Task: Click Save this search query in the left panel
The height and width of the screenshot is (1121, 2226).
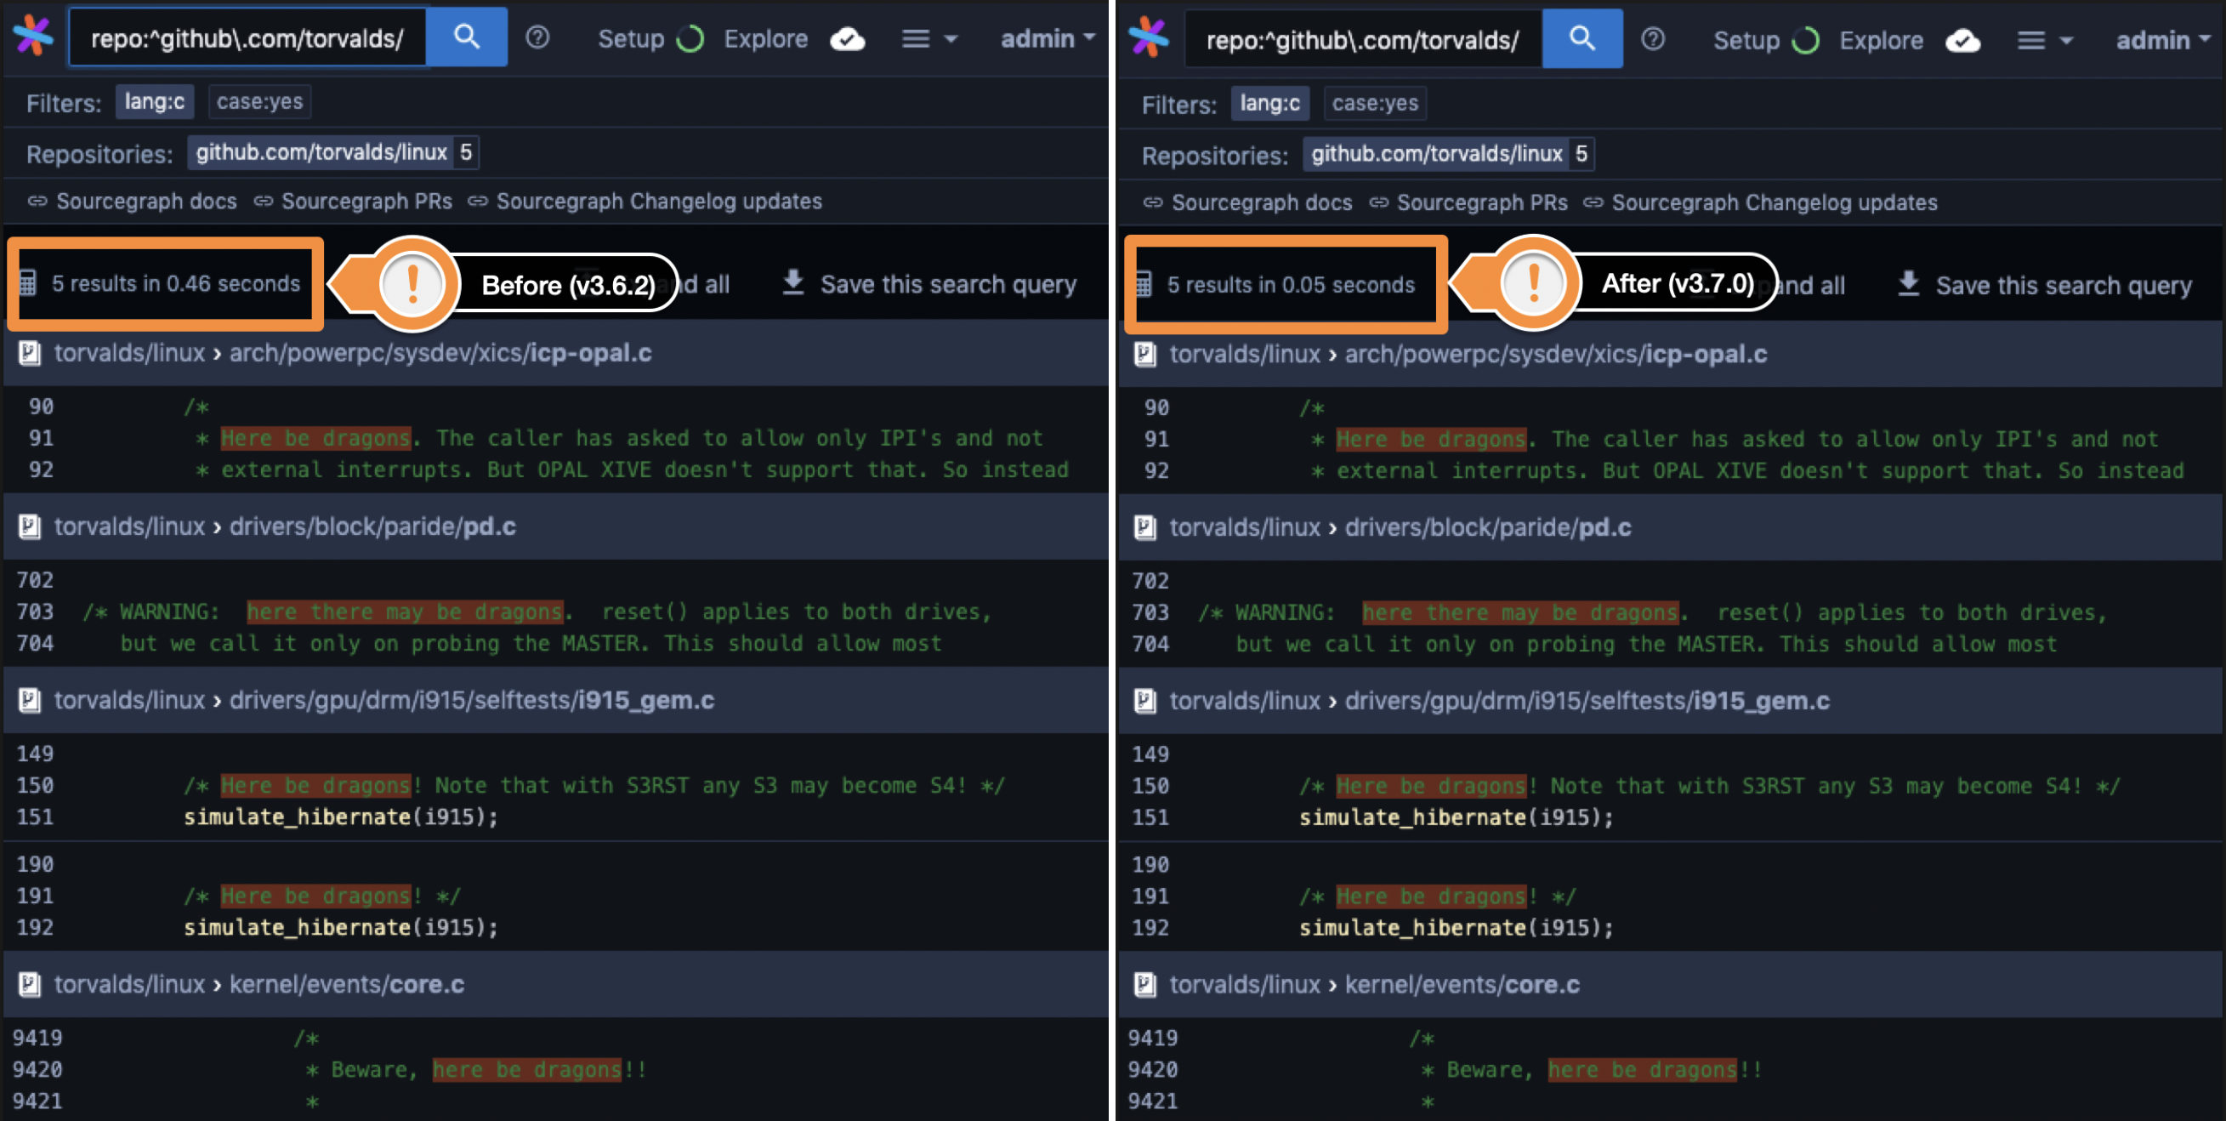Action: [929, 284]
